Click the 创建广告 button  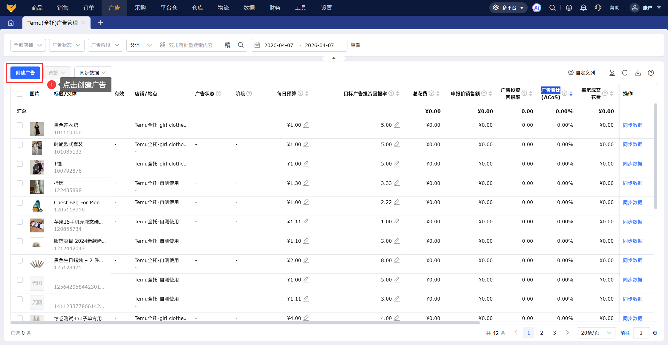[25, 73]
